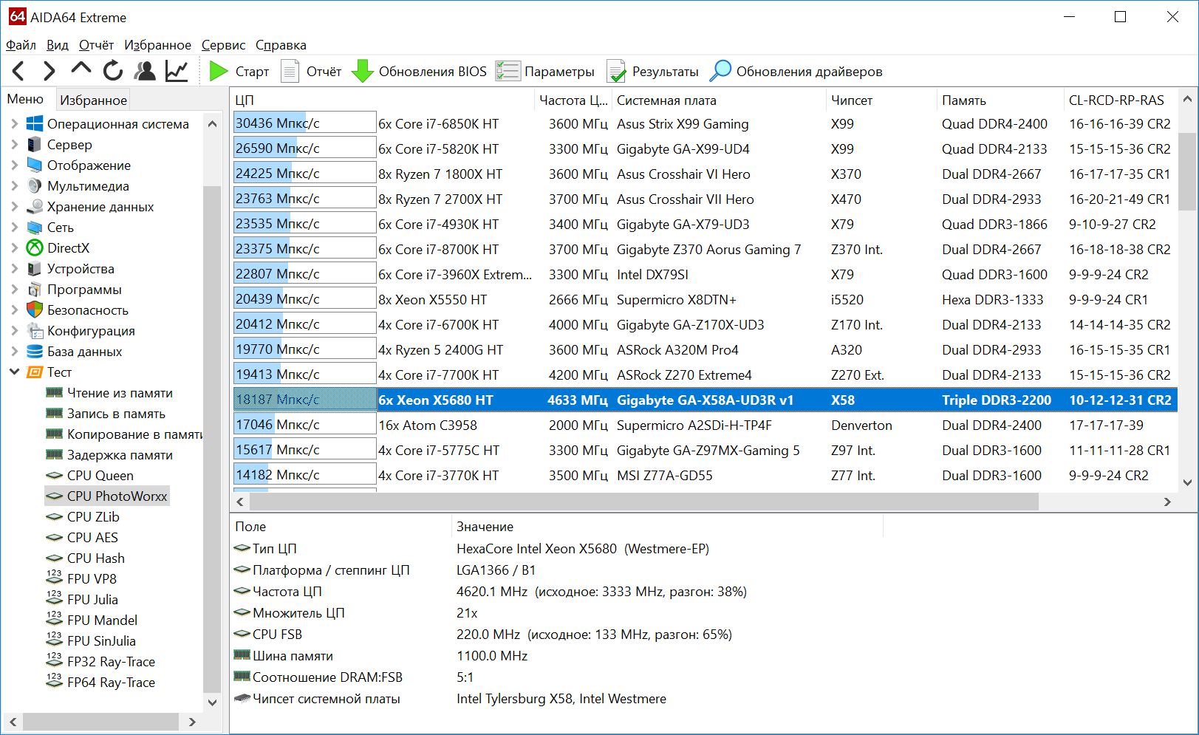Select the FP64 Ray-Trace benchmark
Image resolution: width=1199 pixels, height=735 pixels.
click(x=111, y=683)
